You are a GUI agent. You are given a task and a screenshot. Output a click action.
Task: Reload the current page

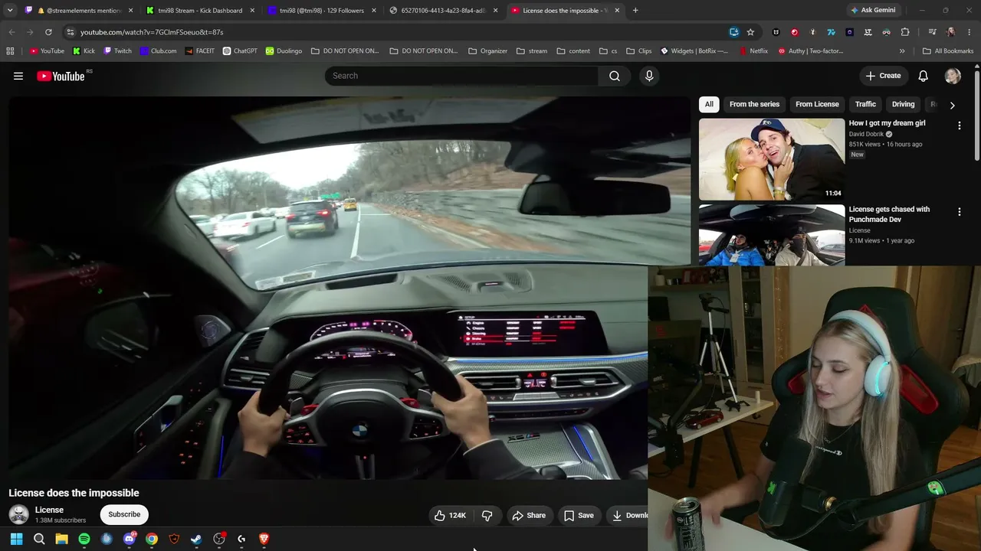pos(48,32)
